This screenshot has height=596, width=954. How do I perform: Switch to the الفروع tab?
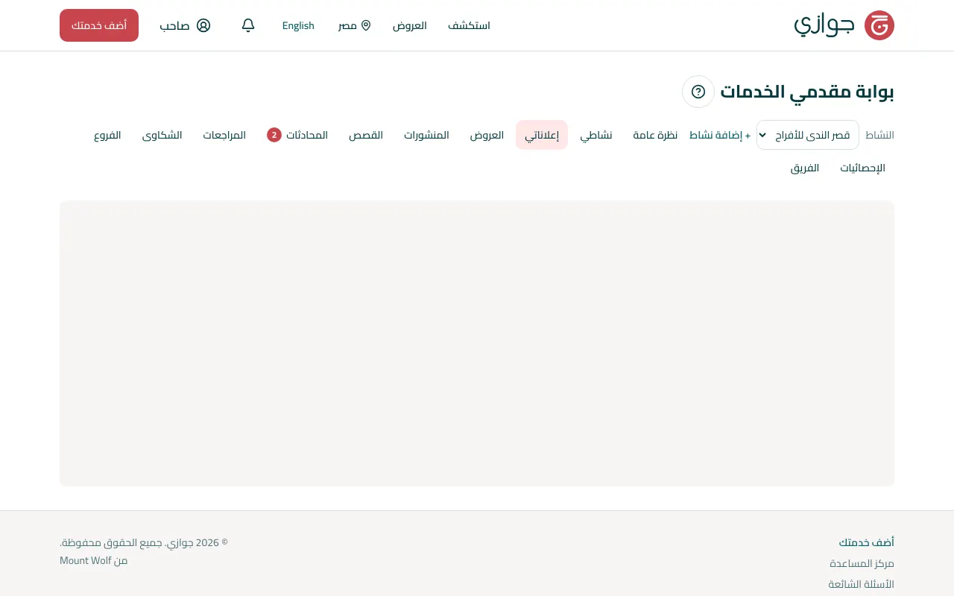pos(107,135)
